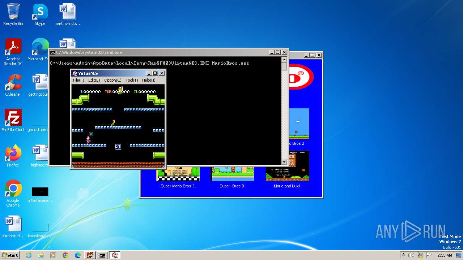The image size is (463, 260).
Task: Launch FileZilla Client desktop shortcut
Action: [13, 121]
